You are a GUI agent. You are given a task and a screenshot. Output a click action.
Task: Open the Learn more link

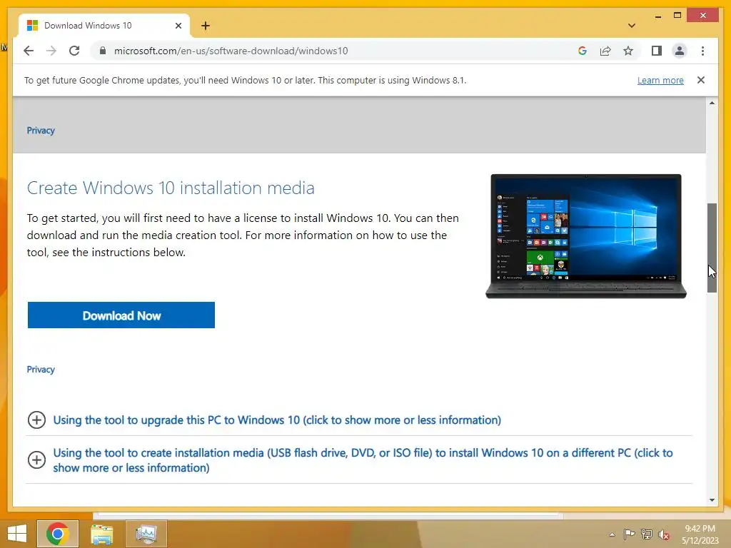click(660, 80)
